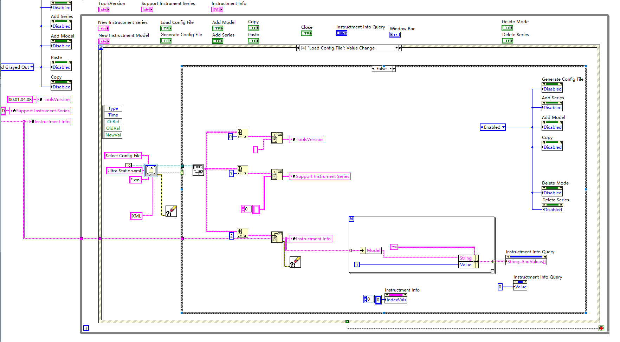Viewport: 620px width, 342px height.
Task: Select Type in event data node
Action: (113, 108)
